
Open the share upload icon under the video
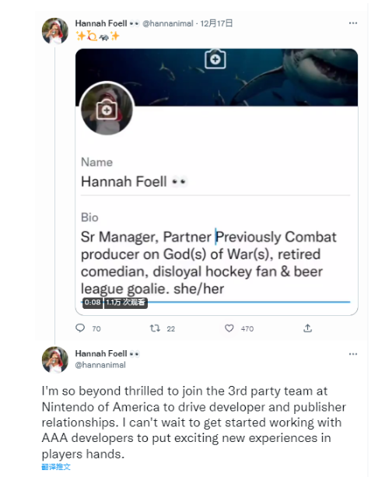(x=307, y=328)
